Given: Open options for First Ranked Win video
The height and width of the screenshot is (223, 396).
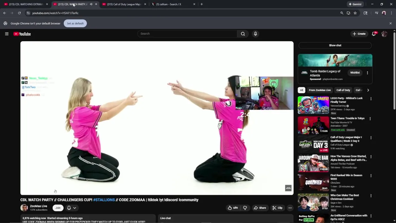Looking at the screenshot, I should click(x=371, y=176).
